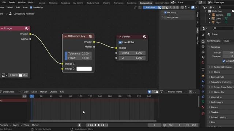Open the Object Constraints properties tab icon

(203, 97)
